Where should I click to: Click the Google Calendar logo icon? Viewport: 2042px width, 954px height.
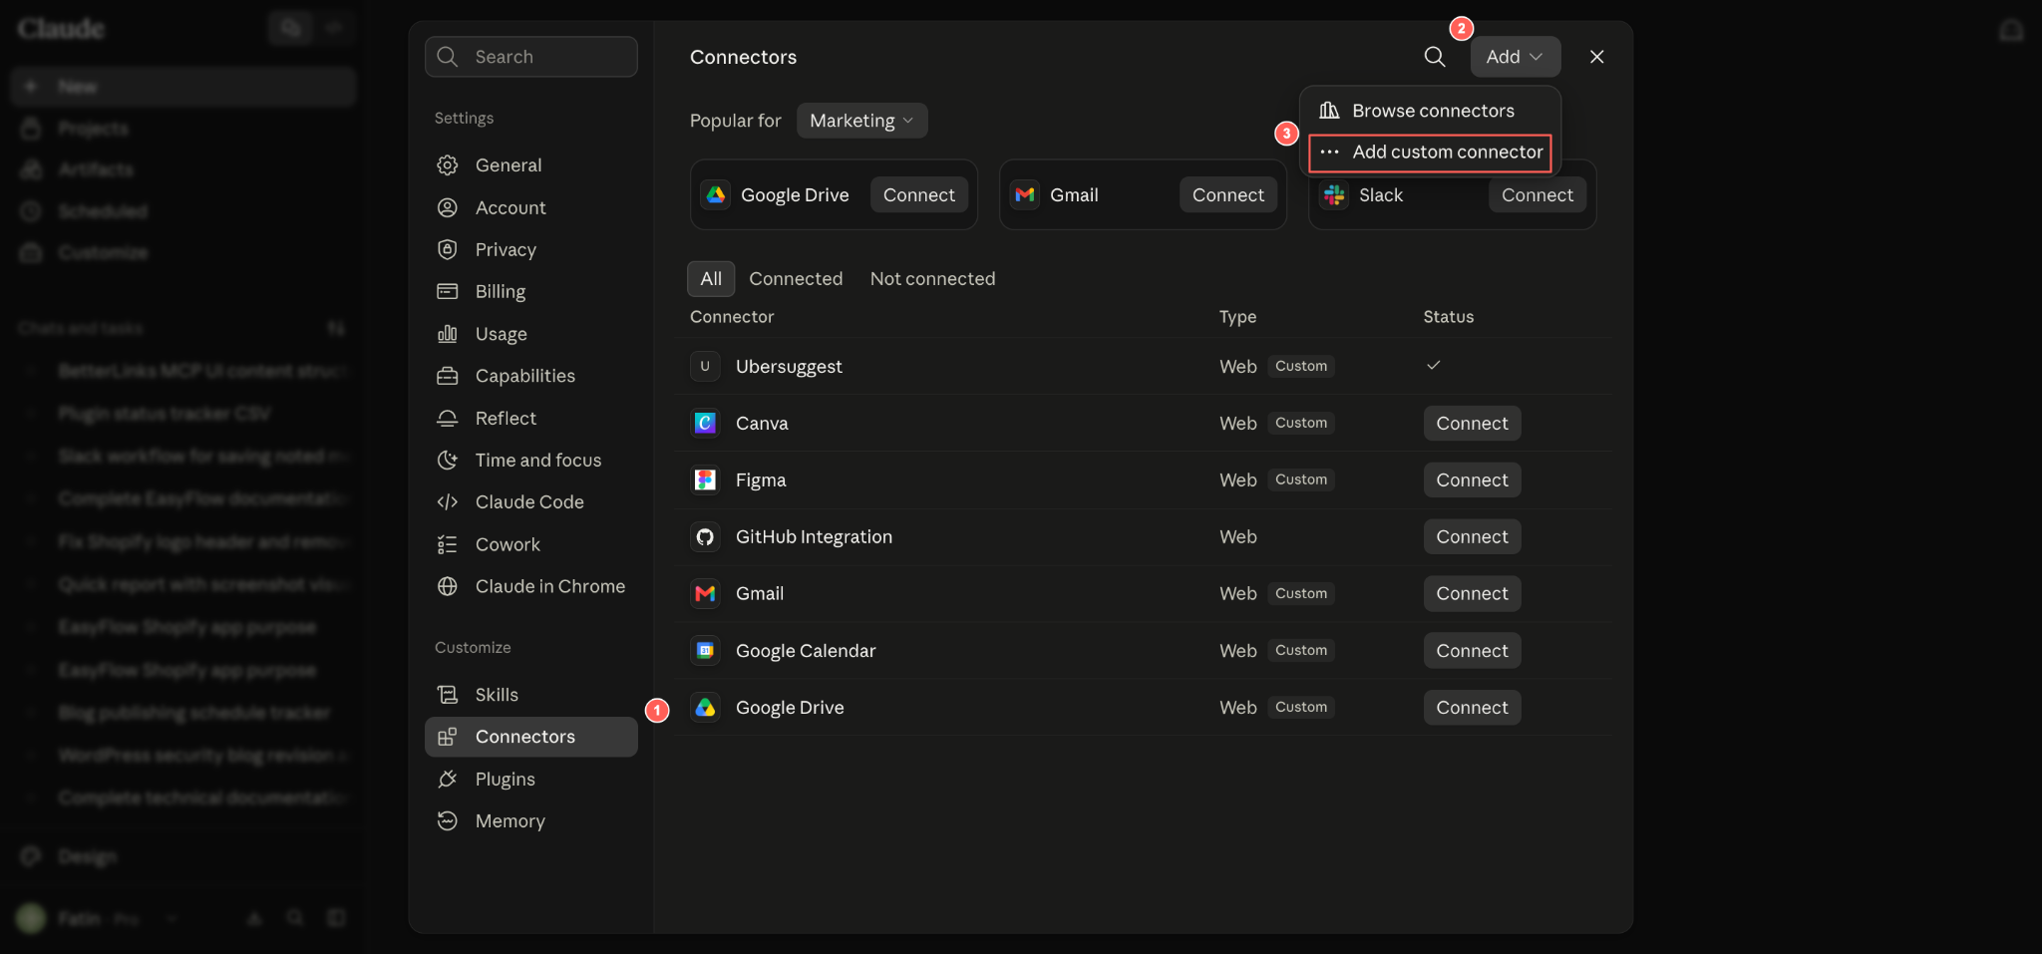pyautogui.click(x=705, y=651)
